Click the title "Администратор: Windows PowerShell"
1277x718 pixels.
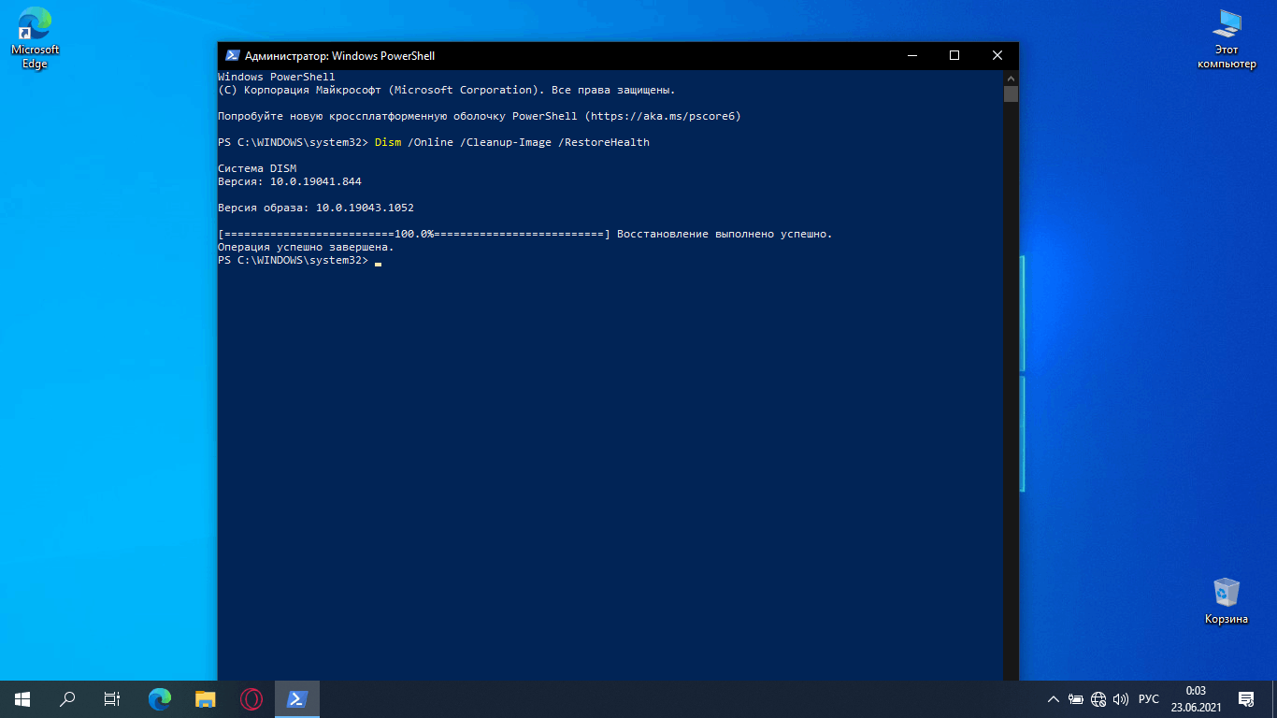(x=339, y=56)
